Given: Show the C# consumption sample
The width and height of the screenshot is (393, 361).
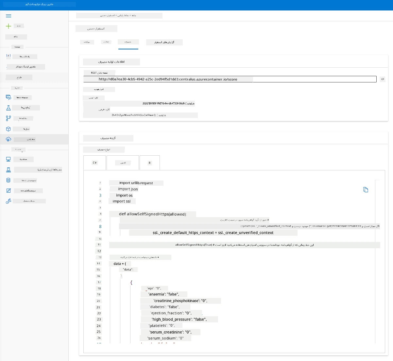Looking at the screenshot, I should pyautogui.click(x=94, y=163).
